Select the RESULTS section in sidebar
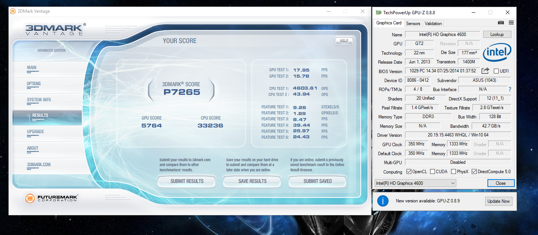The width and height of the screenshot is (538, 235). (47, 117)
